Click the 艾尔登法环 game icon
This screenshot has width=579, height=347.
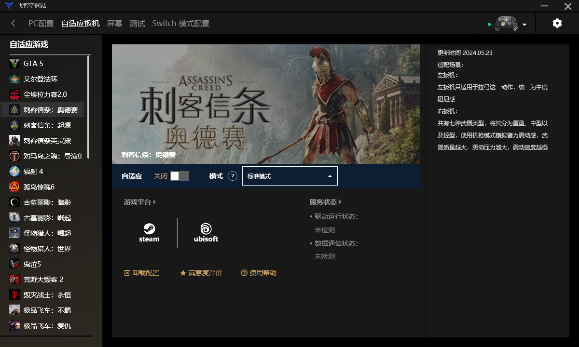14,79
